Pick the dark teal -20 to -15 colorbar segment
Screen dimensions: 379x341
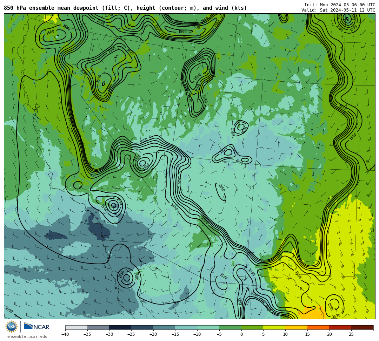(164, 327)
